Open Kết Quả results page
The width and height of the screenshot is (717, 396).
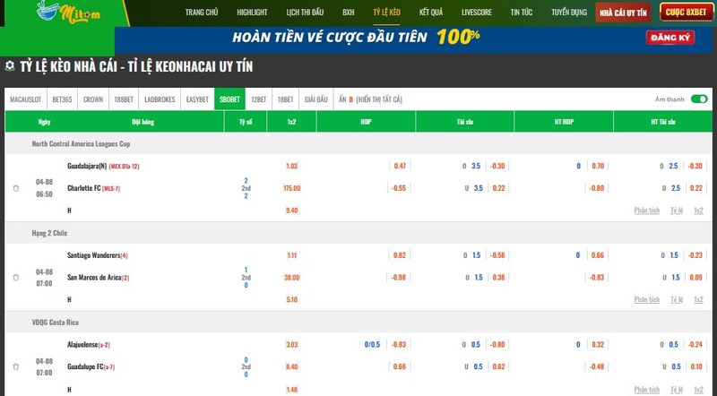tap(431, 13)
